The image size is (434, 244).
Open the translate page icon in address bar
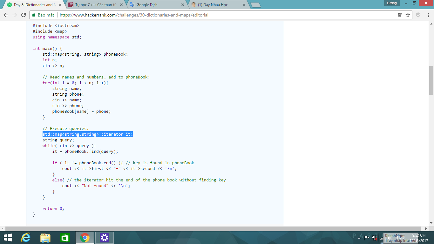(x=400, y=15)
